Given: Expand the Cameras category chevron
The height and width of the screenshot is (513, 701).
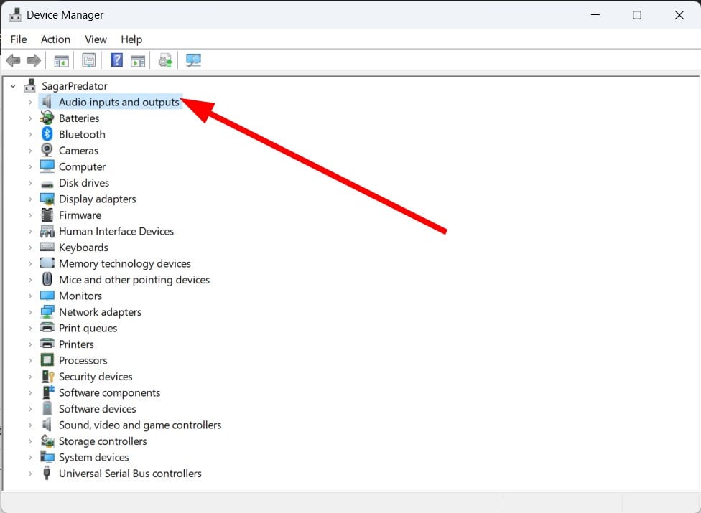Looking at the screenshot, I should tap(30, 151).
